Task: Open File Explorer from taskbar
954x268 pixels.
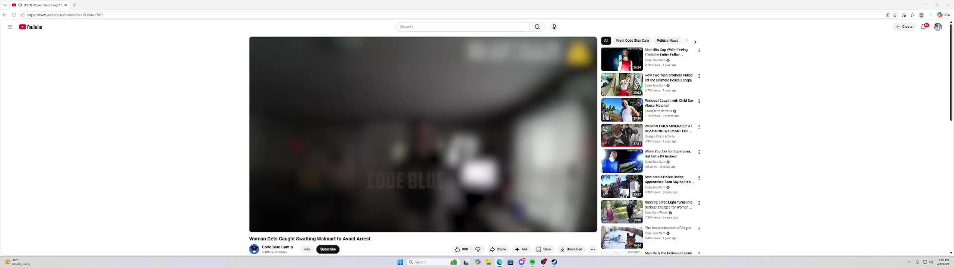Action: (489, 262)
